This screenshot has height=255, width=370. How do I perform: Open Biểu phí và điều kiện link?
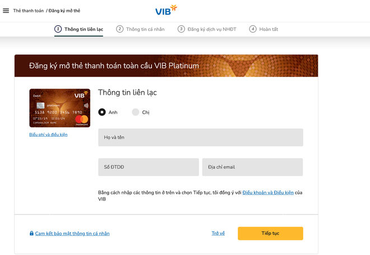(48, 135)
